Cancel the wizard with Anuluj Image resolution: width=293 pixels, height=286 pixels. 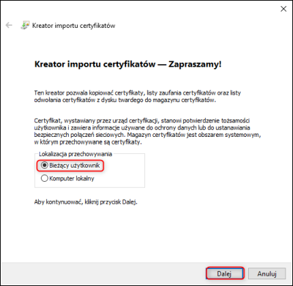[267, 274]
